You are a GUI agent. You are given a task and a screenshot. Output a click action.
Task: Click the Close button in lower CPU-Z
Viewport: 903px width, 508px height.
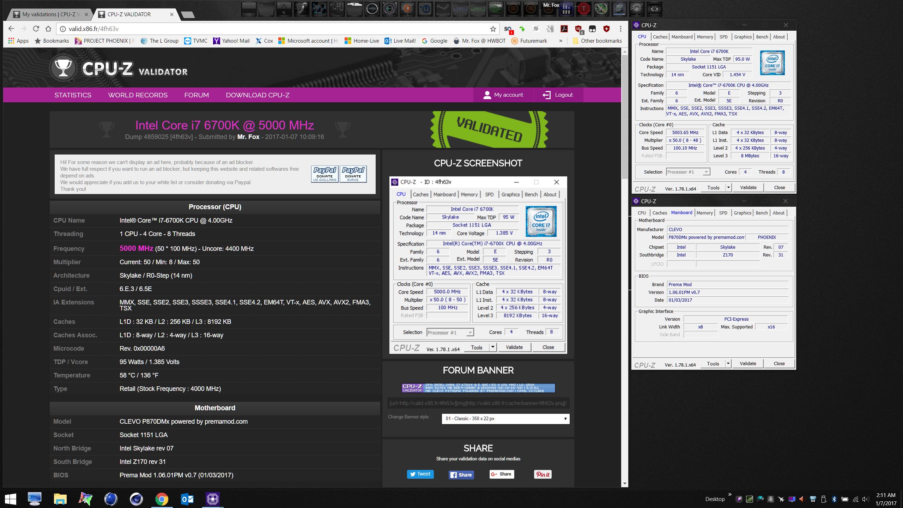click(779, 364)
